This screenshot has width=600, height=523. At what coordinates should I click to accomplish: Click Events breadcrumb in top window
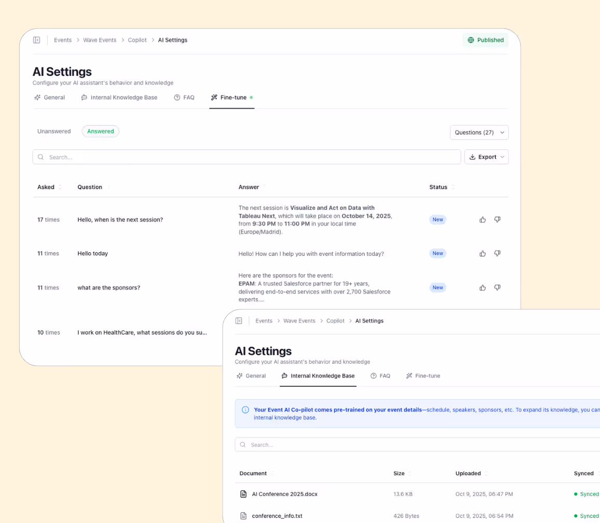coord(63,40)
